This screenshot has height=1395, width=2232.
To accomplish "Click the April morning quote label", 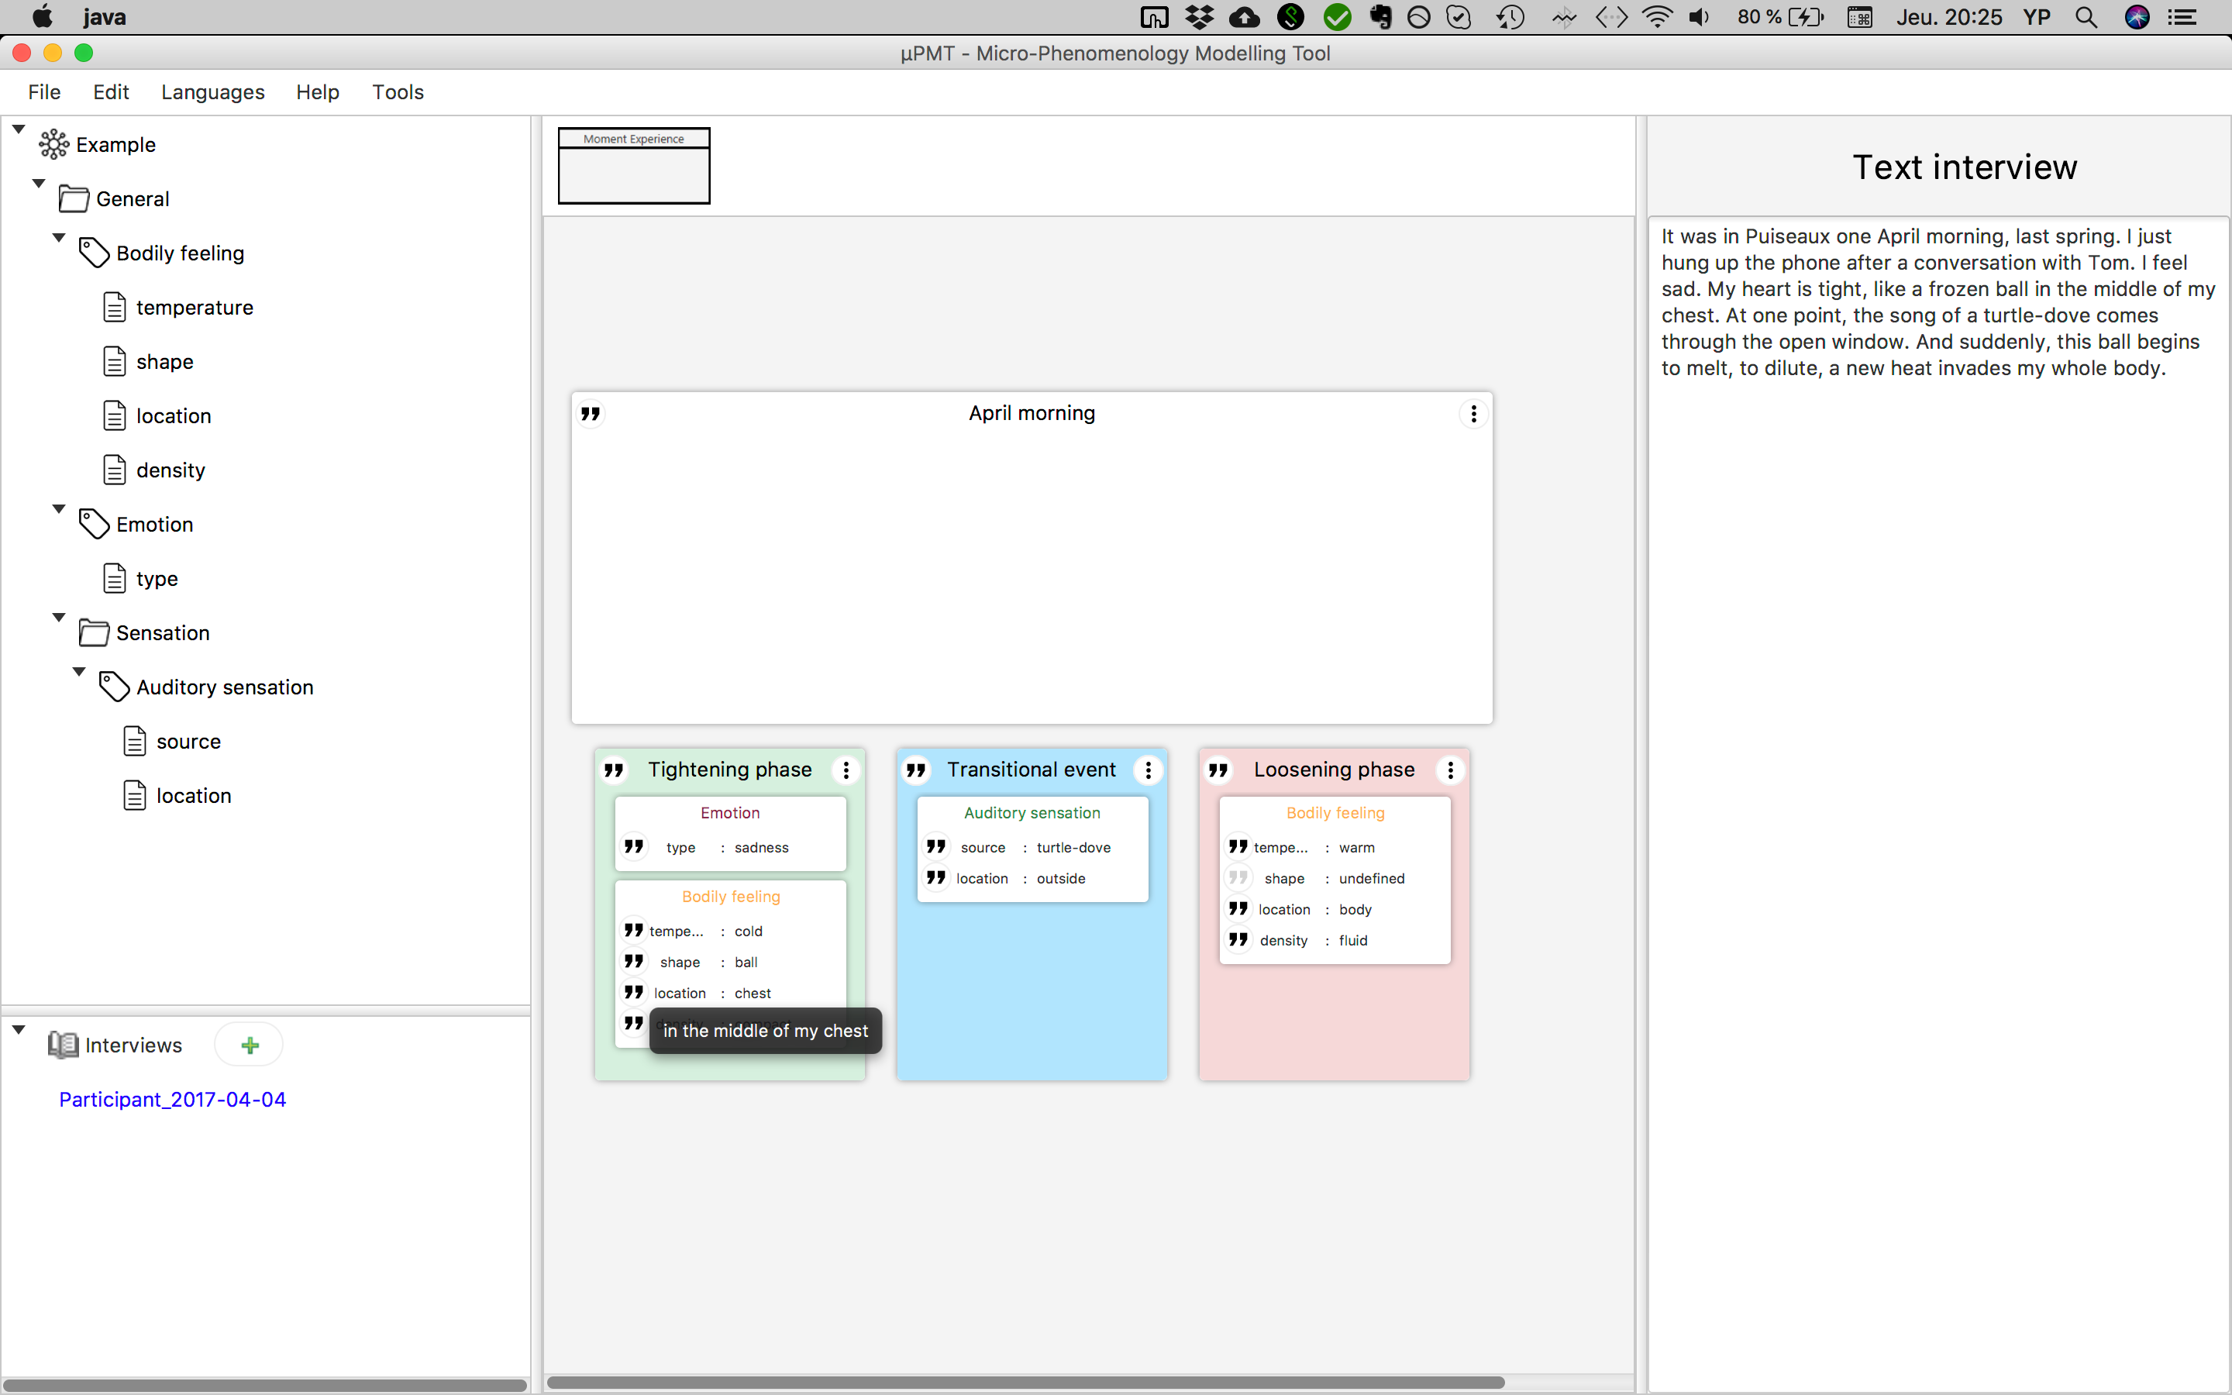I will (1028, 413).
